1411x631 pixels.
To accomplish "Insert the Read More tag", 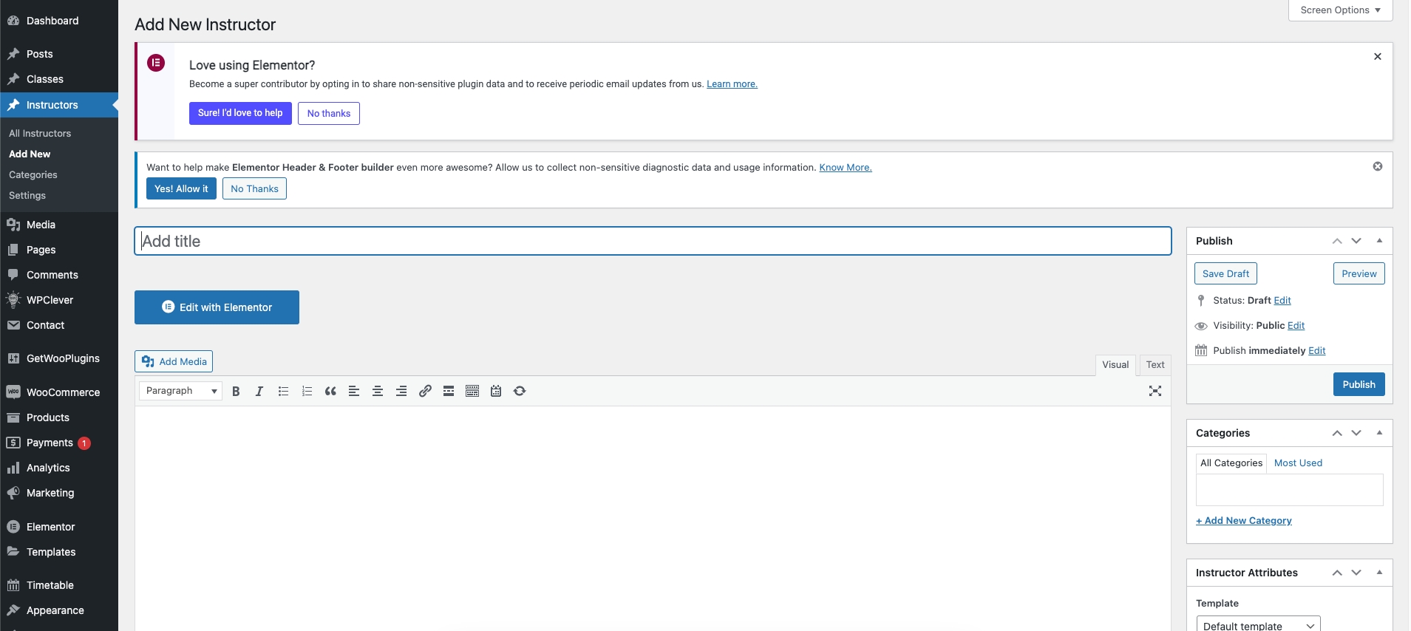I will [449, 392].
